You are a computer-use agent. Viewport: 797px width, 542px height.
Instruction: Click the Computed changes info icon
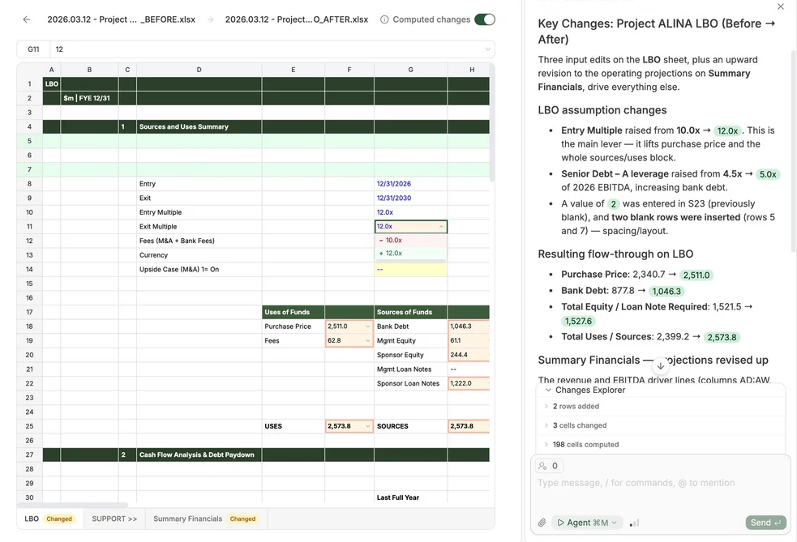coord(385,19)
